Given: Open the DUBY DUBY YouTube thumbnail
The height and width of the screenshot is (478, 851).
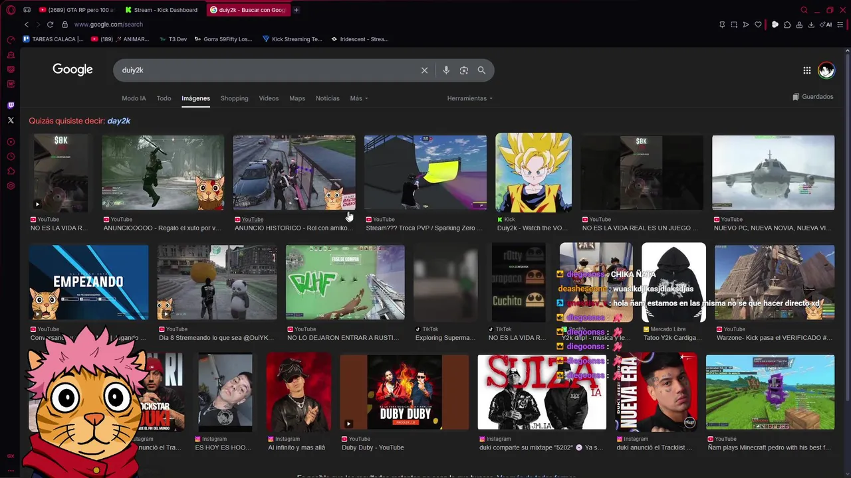Looking at the screenshot, I should 404,392.
